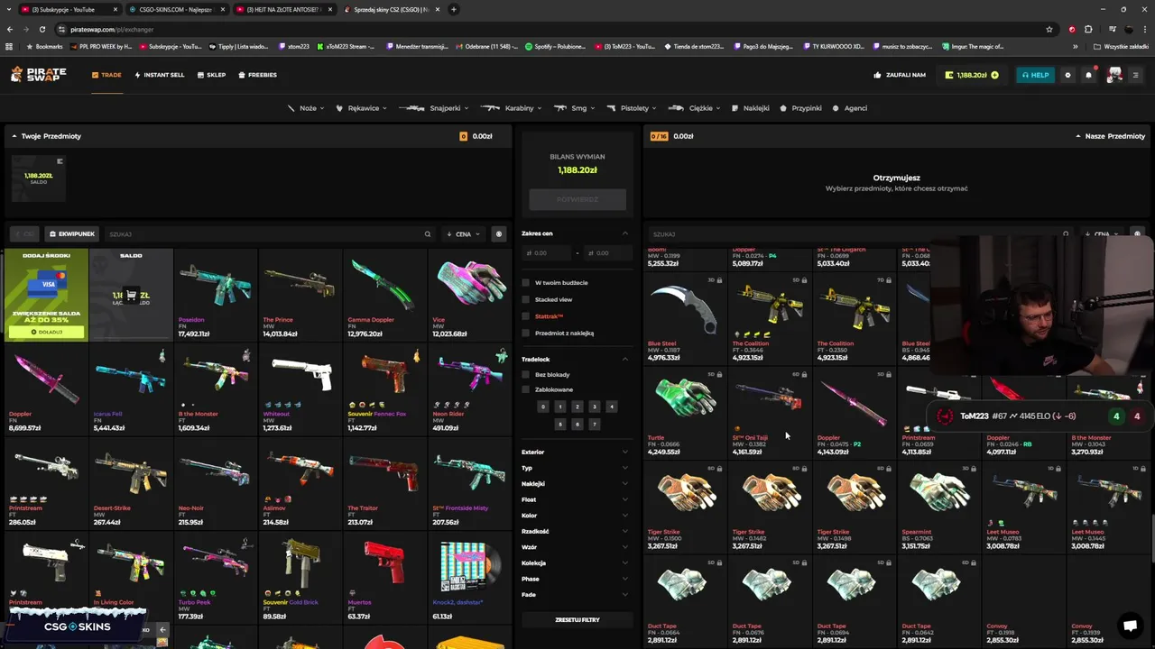This screenshot has height=649, width=1155.
Task: Select the Whiteout USP-S skin
Action: click(x=300, y=389)
